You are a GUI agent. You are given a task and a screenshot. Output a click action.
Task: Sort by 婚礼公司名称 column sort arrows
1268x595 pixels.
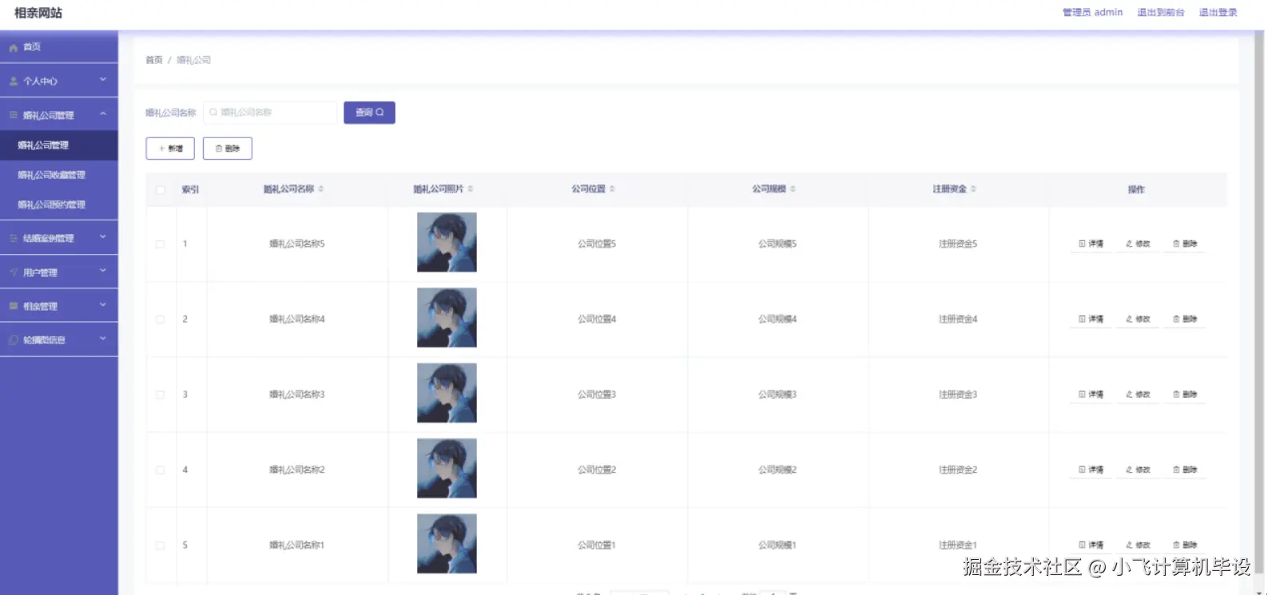(321, 189)
